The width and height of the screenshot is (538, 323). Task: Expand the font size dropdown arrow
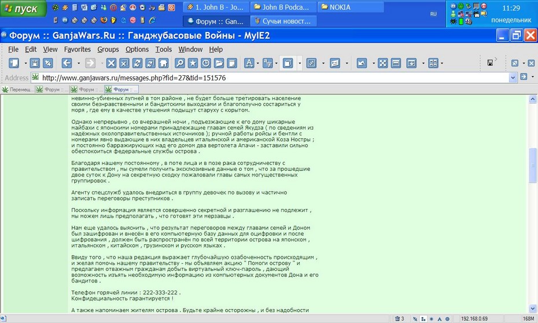pyautogui.click(x=257, y=63)
